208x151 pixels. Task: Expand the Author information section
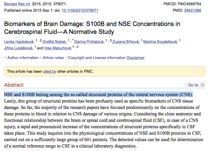point(23,58)
